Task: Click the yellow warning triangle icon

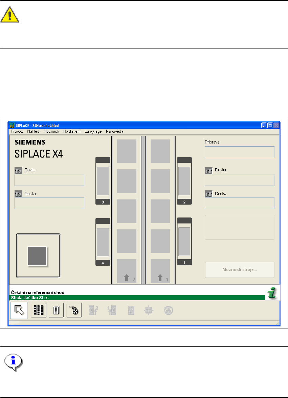Action: tap(9, 15)
